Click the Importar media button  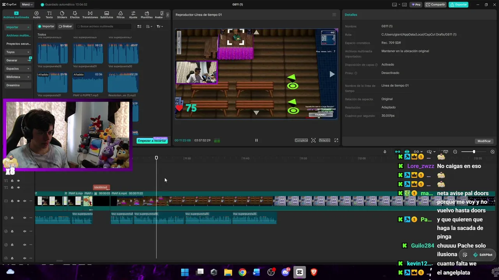pos(46,26)
